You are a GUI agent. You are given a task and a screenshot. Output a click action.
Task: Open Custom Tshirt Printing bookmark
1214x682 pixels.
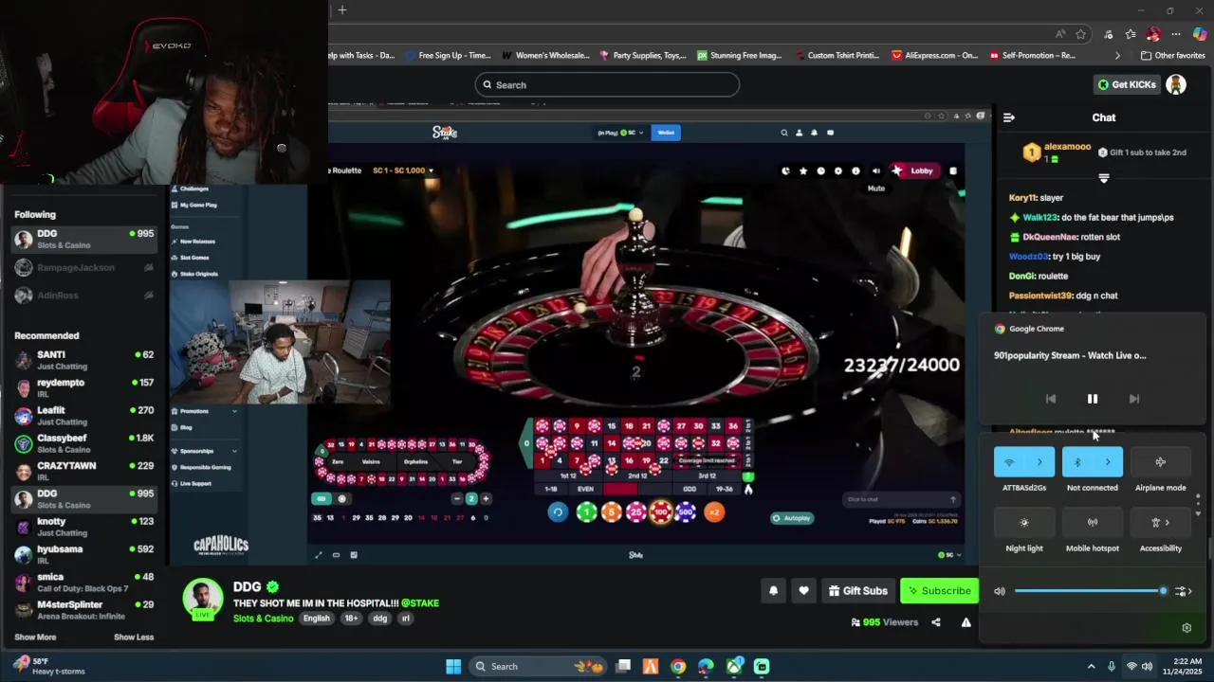point(837,56)
